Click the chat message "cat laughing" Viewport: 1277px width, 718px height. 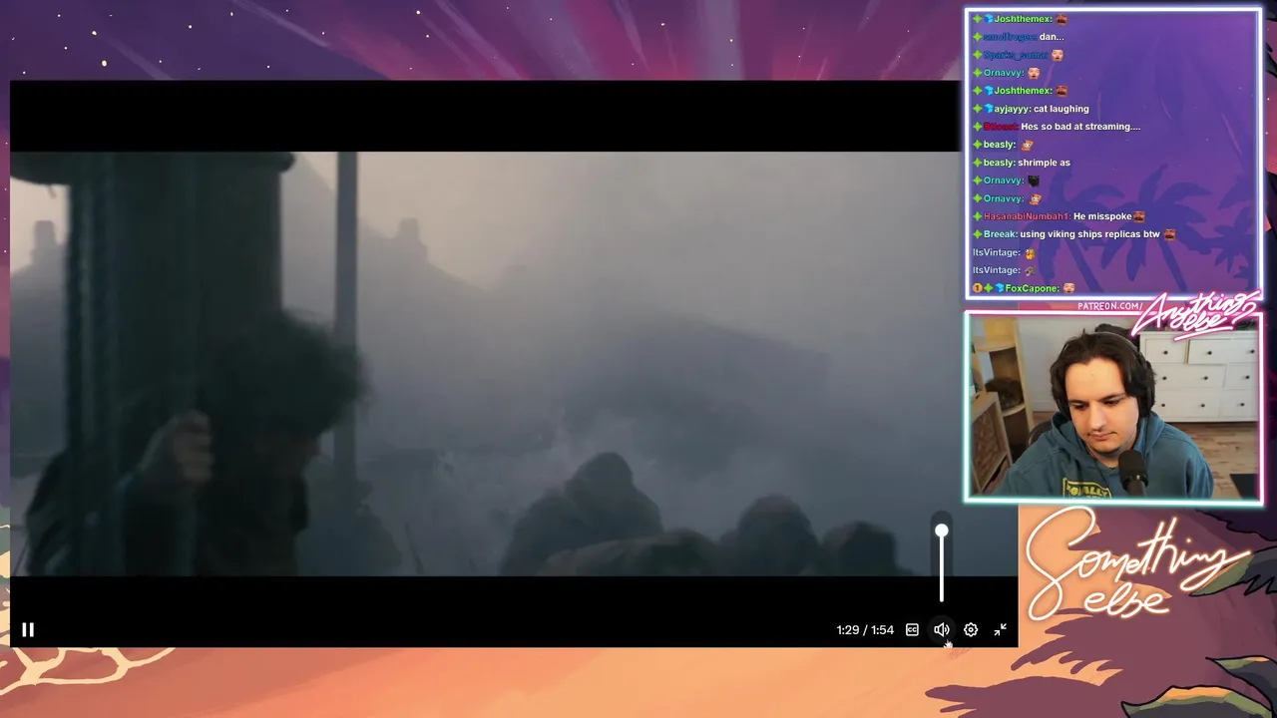pos(1062,109)
